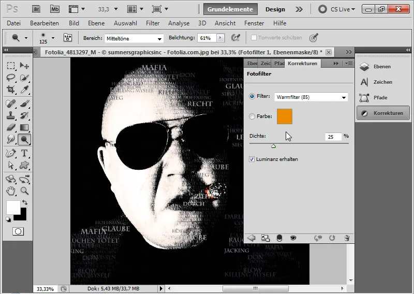The image size is (414, 294).
Task: Delete the adjustment layer trash icon
Action: tap(347, 238)
